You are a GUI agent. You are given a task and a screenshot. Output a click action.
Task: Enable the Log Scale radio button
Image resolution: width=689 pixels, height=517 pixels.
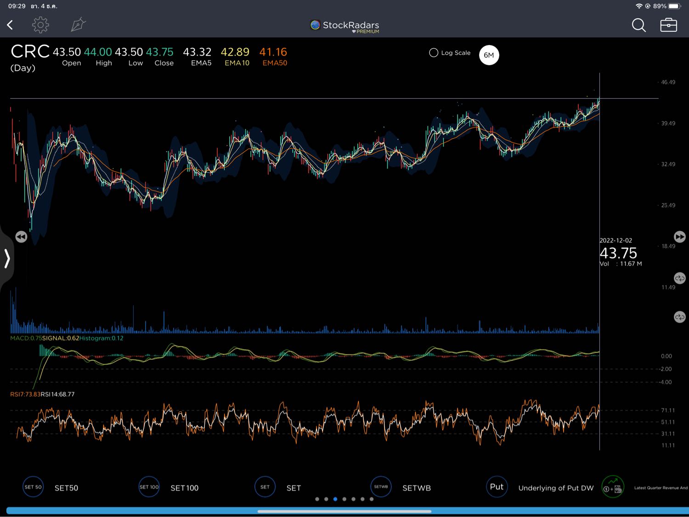coord(434,53)
